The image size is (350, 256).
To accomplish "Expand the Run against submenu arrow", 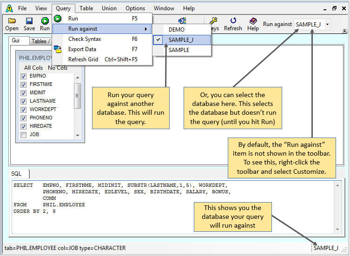I will [146, 29].
